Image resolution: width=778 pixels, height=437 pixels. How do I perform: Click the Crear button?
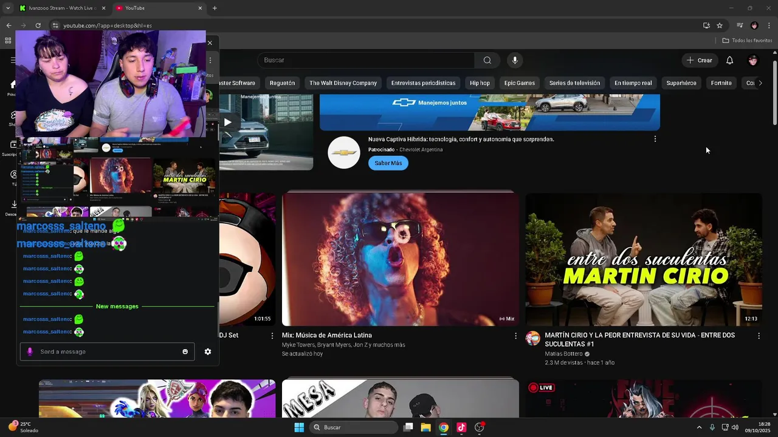point(699,60)
